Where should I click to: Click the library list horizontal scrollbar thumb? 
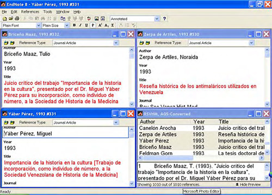tap(168, 158)
